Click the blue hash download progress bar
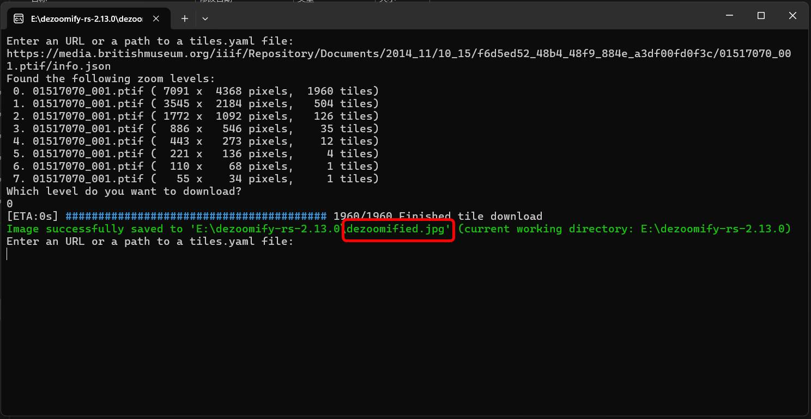 [x=196, y=217]
